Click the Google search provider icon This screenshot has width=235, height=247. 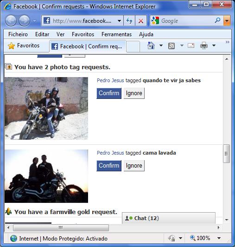(x=155, y=20)
